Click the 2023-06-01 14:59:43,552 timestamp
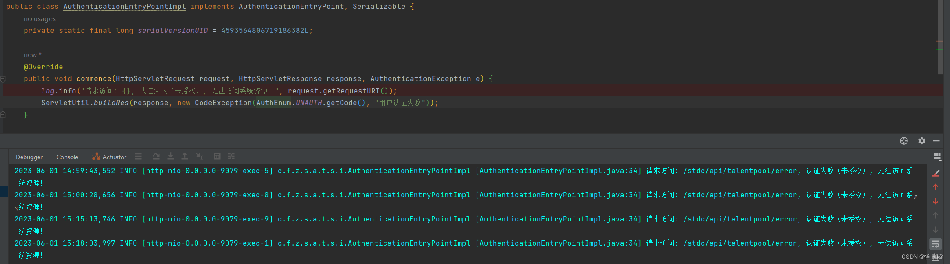Screen dimensions: 950x264 click(x=65, y=171)
